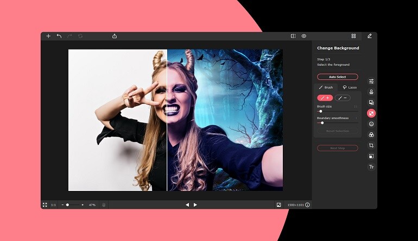Toggle the eye icon to show the original
Image resolution: width=418 pixels, height=241 pixels.
click(x=304, y=36)
